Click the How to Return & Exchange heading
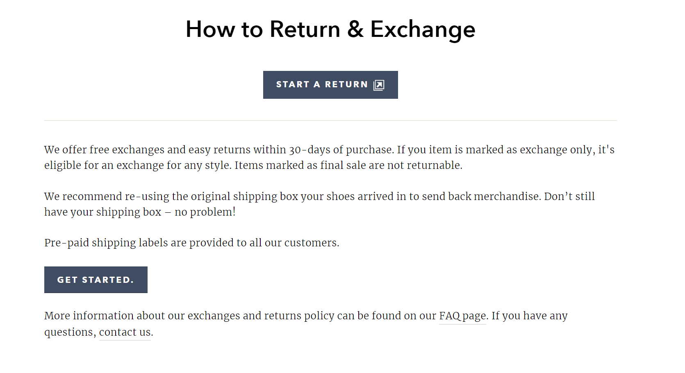Screen dimensions: 685x373 (x=330, y=30)
